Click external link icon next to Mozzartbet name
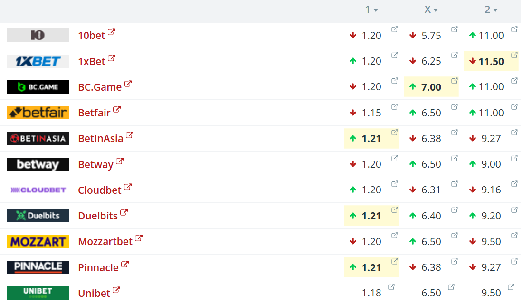523x304 pixels. 139,238
